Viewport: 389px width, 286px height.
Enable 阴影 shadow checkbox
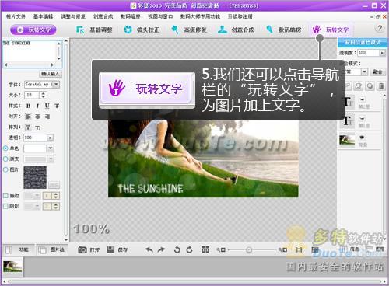[5, 206]
